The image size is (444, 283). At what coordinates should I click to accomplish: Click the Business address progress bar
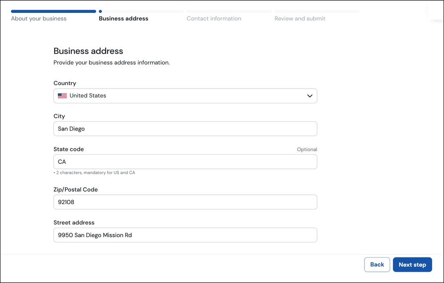tap(141, 11)
